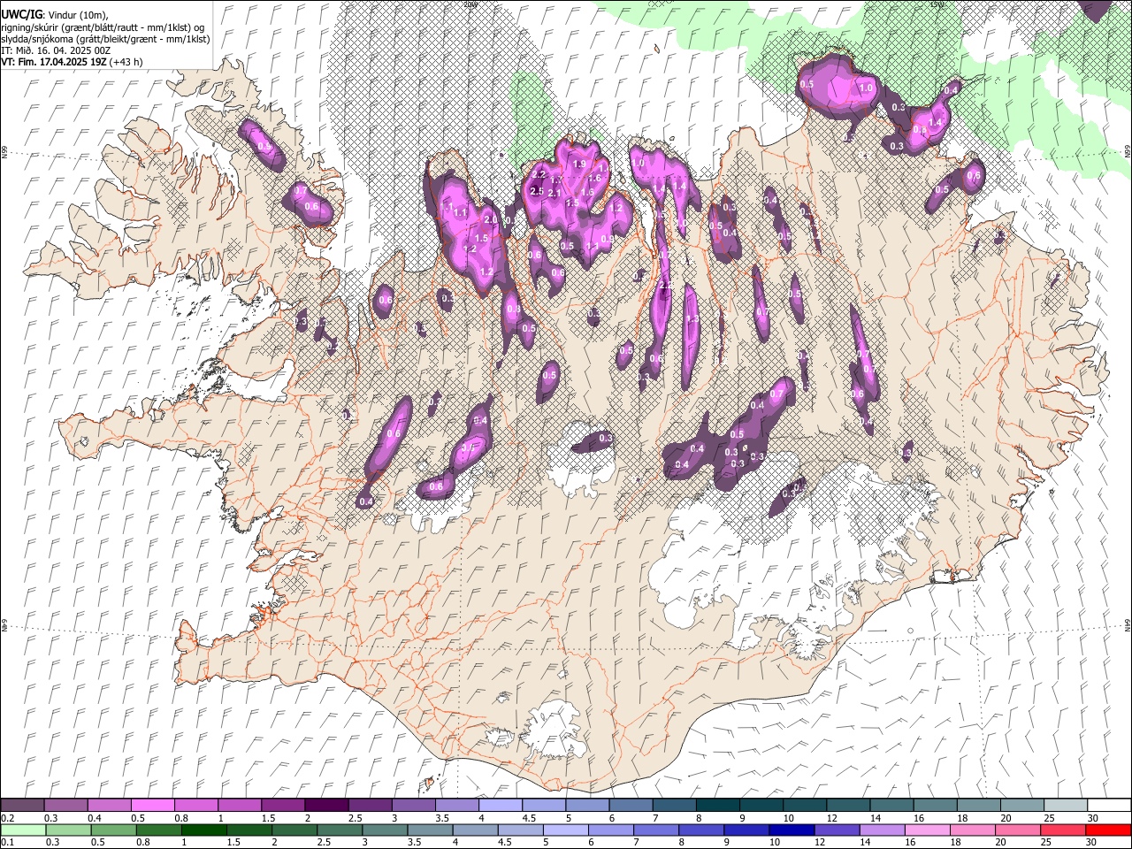This screenshot has height=849, width=1132.
Task: Pick the 2.5–3 gray-green lower-row swatch
Action: [x=340, y=830]
